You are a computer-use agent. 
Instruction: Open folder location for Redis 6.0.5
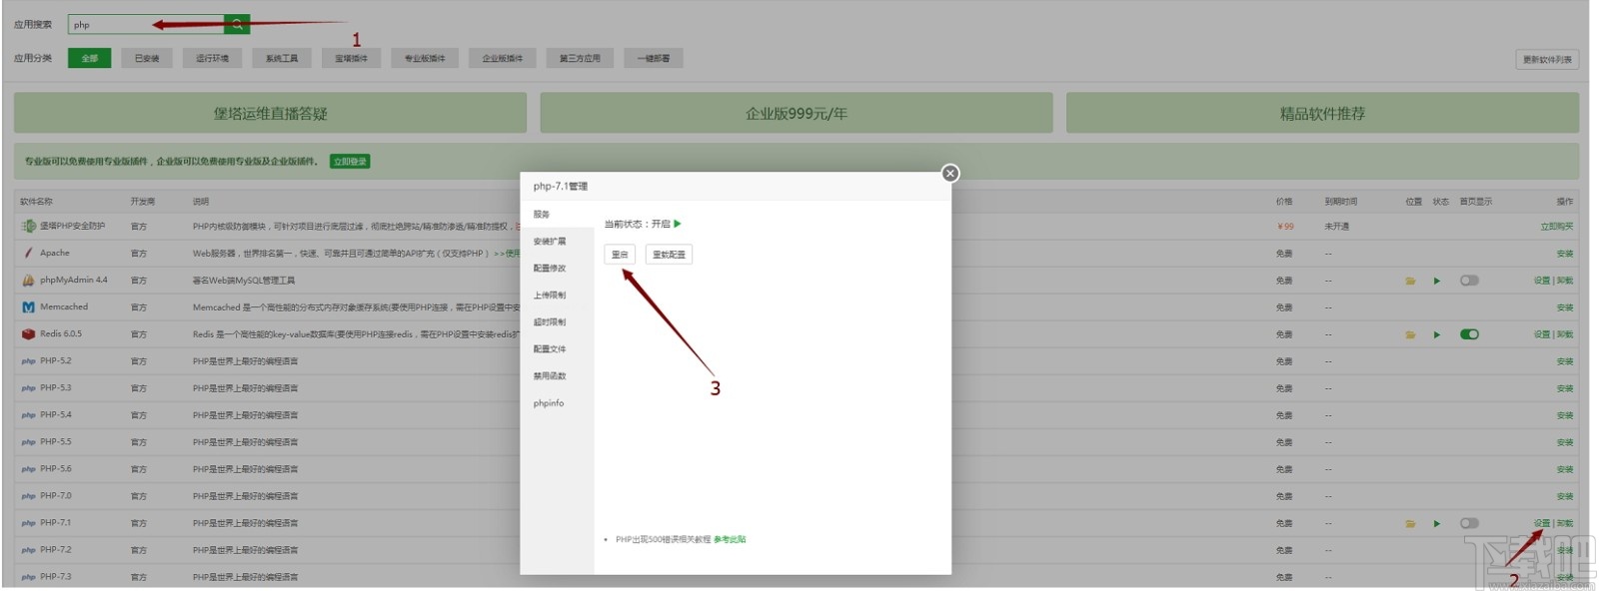1410,334
